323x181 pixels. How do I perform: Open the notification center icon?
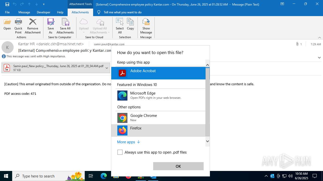(315, 176)
